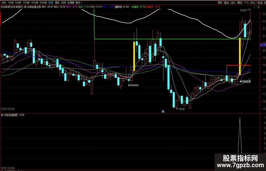Click the 22.82 high price label

[243, 10]
